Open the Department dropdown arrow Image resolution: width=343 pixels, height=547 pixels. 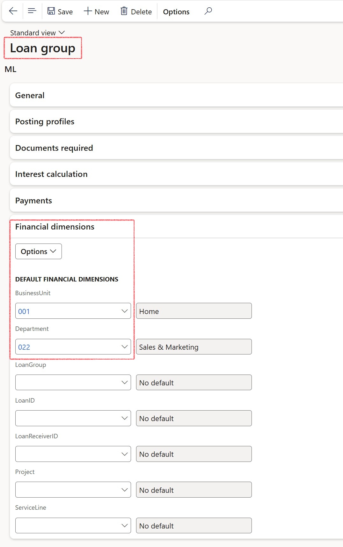[x=124, y=347]
